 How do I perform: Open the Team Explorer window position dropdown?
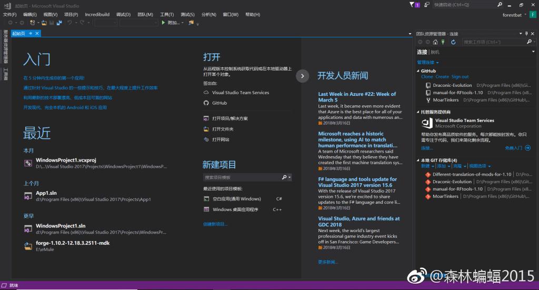tap(521, 33)
